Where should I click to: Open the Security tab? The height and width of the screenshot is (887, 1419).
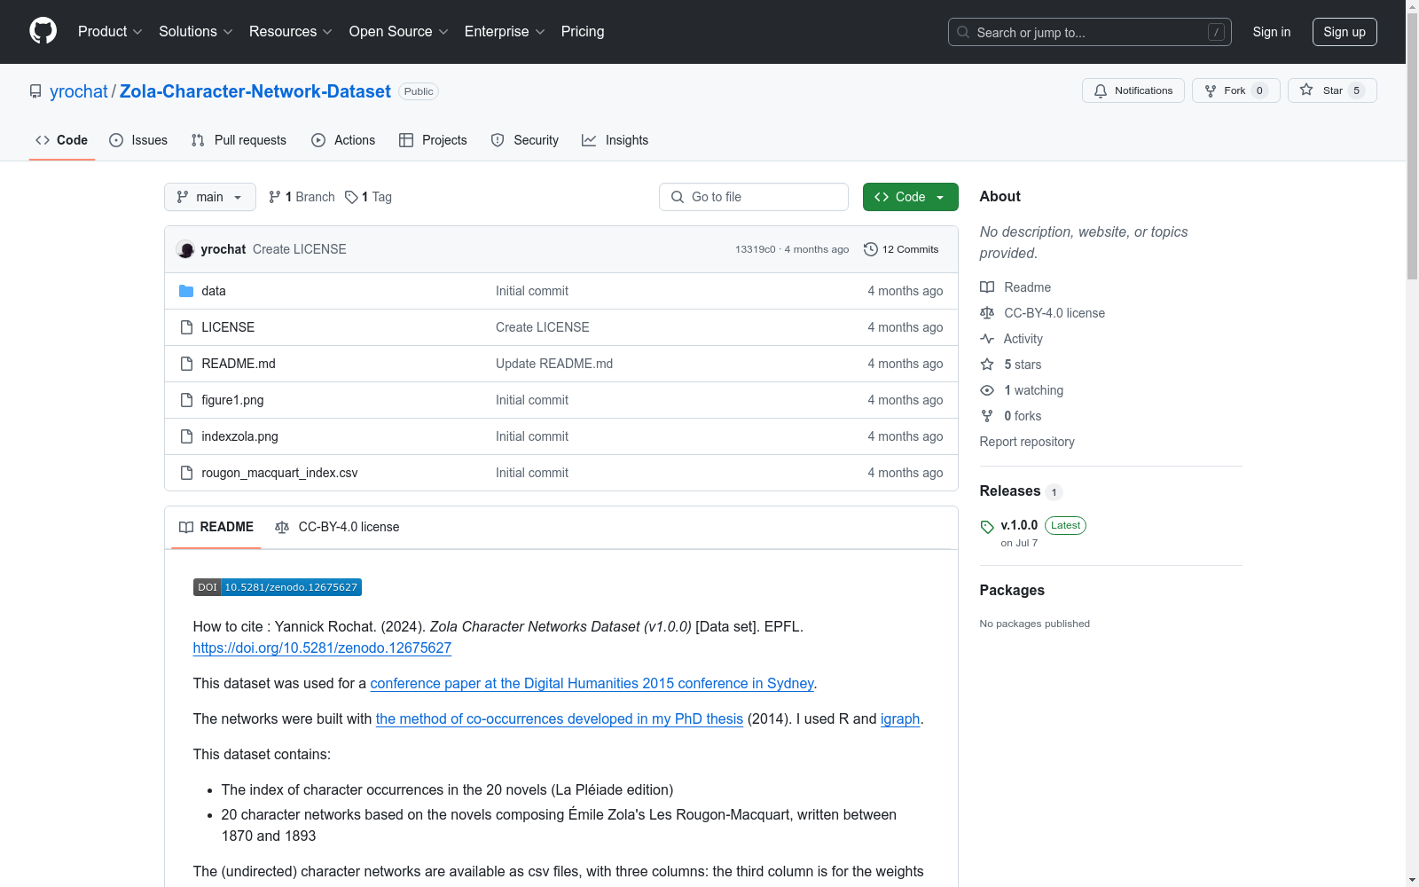[525, 140]
